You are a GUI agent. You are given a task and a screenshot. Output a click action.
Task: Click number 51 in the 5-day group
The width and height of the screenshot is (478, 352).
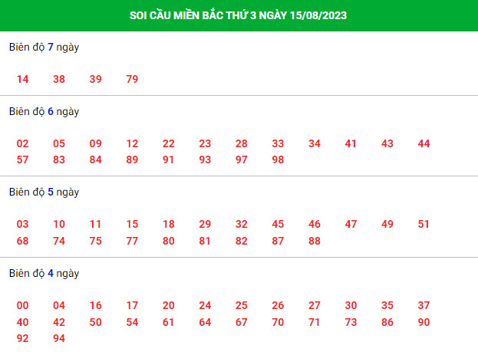(x=424, y=224)
